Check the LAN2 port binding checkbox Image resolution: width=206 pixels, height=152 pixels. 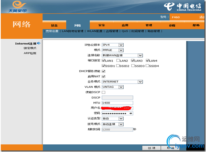pyautogui.click(x=118, y=60)
